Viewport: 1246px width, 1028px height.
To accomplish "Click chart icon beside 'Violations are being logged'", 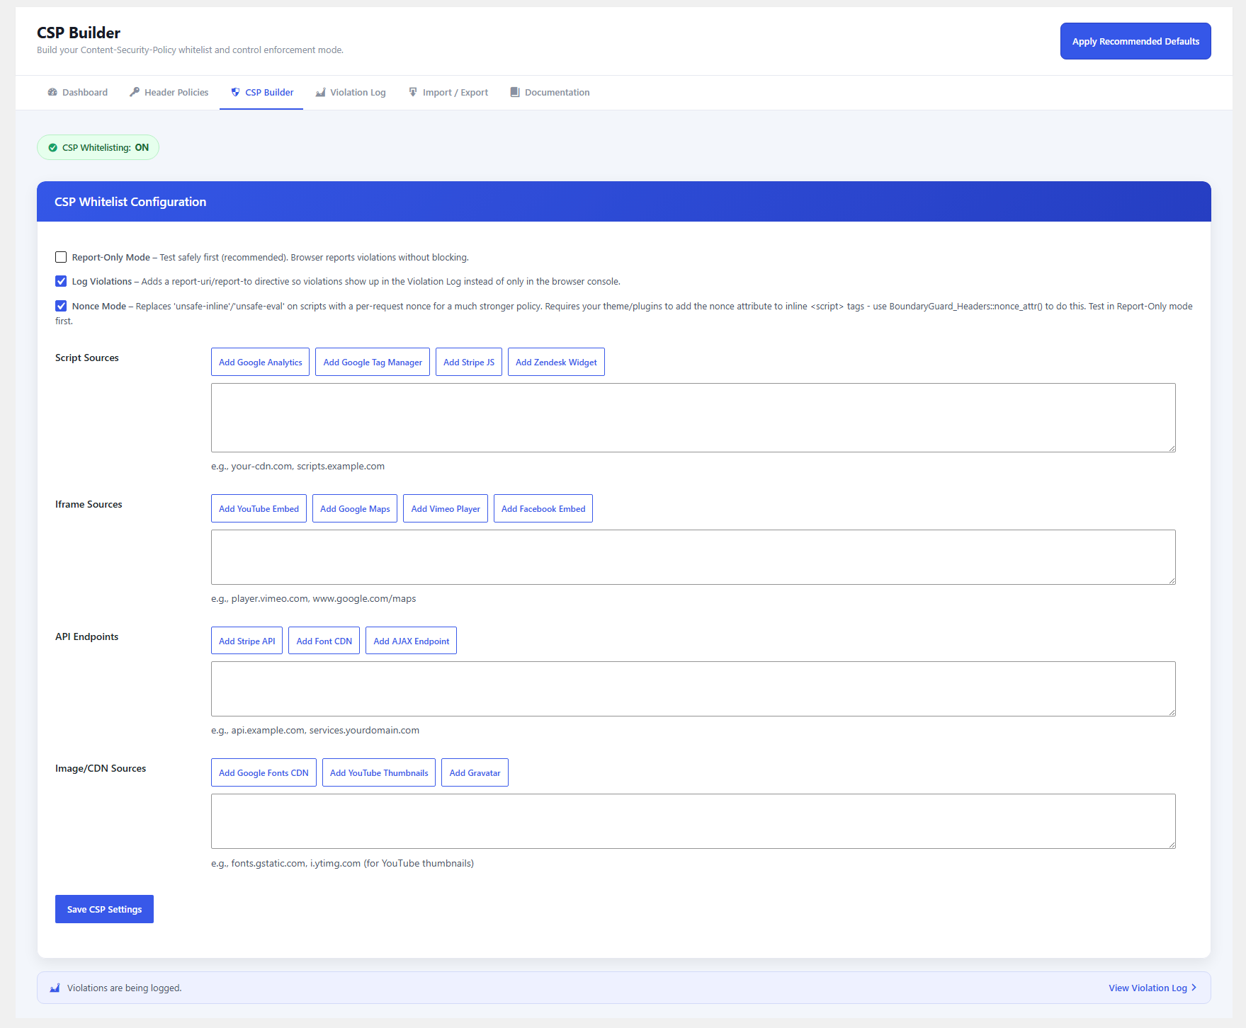I will 55,988.
